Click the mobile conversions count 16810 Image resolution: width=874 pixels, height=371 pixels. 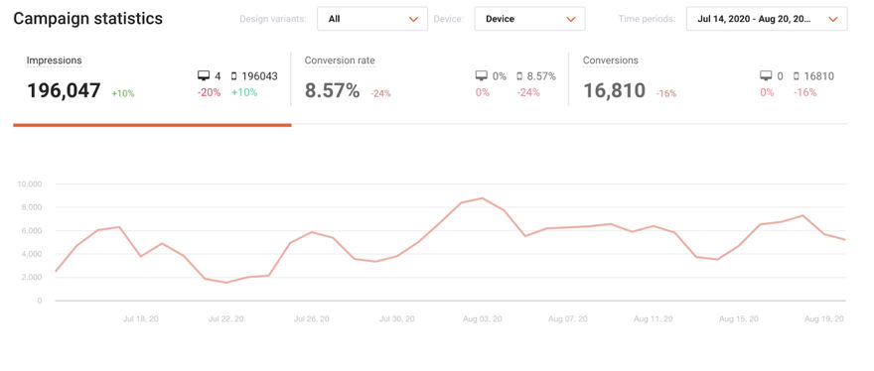(818, 76)
